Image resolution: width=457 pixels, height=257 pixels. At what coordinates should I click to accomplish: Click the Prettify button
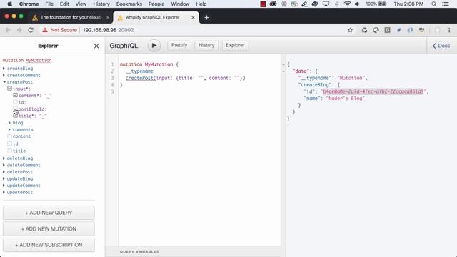[179, 45]
